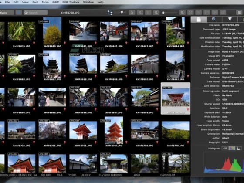Select the XH1F8679.JPG bamboo thumbnail
244x183 pixels.
(x=21, y=31)
